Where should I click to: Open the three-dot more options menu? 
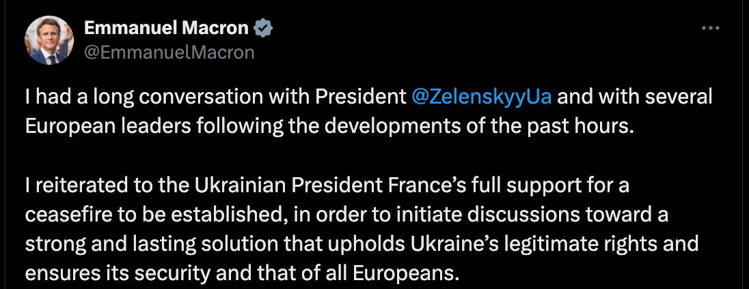pos(711,28)
